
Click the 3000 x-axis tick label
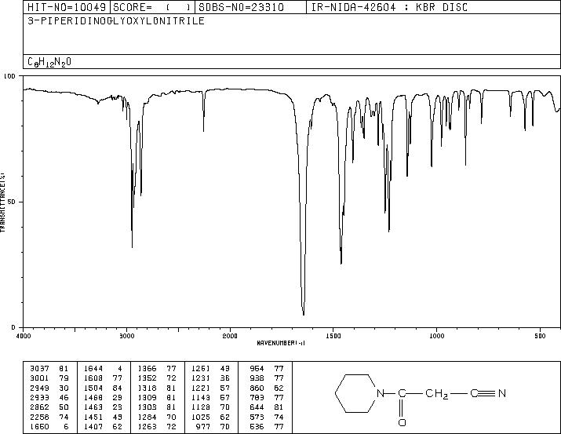pyautogui.click(x=126, y=336)
